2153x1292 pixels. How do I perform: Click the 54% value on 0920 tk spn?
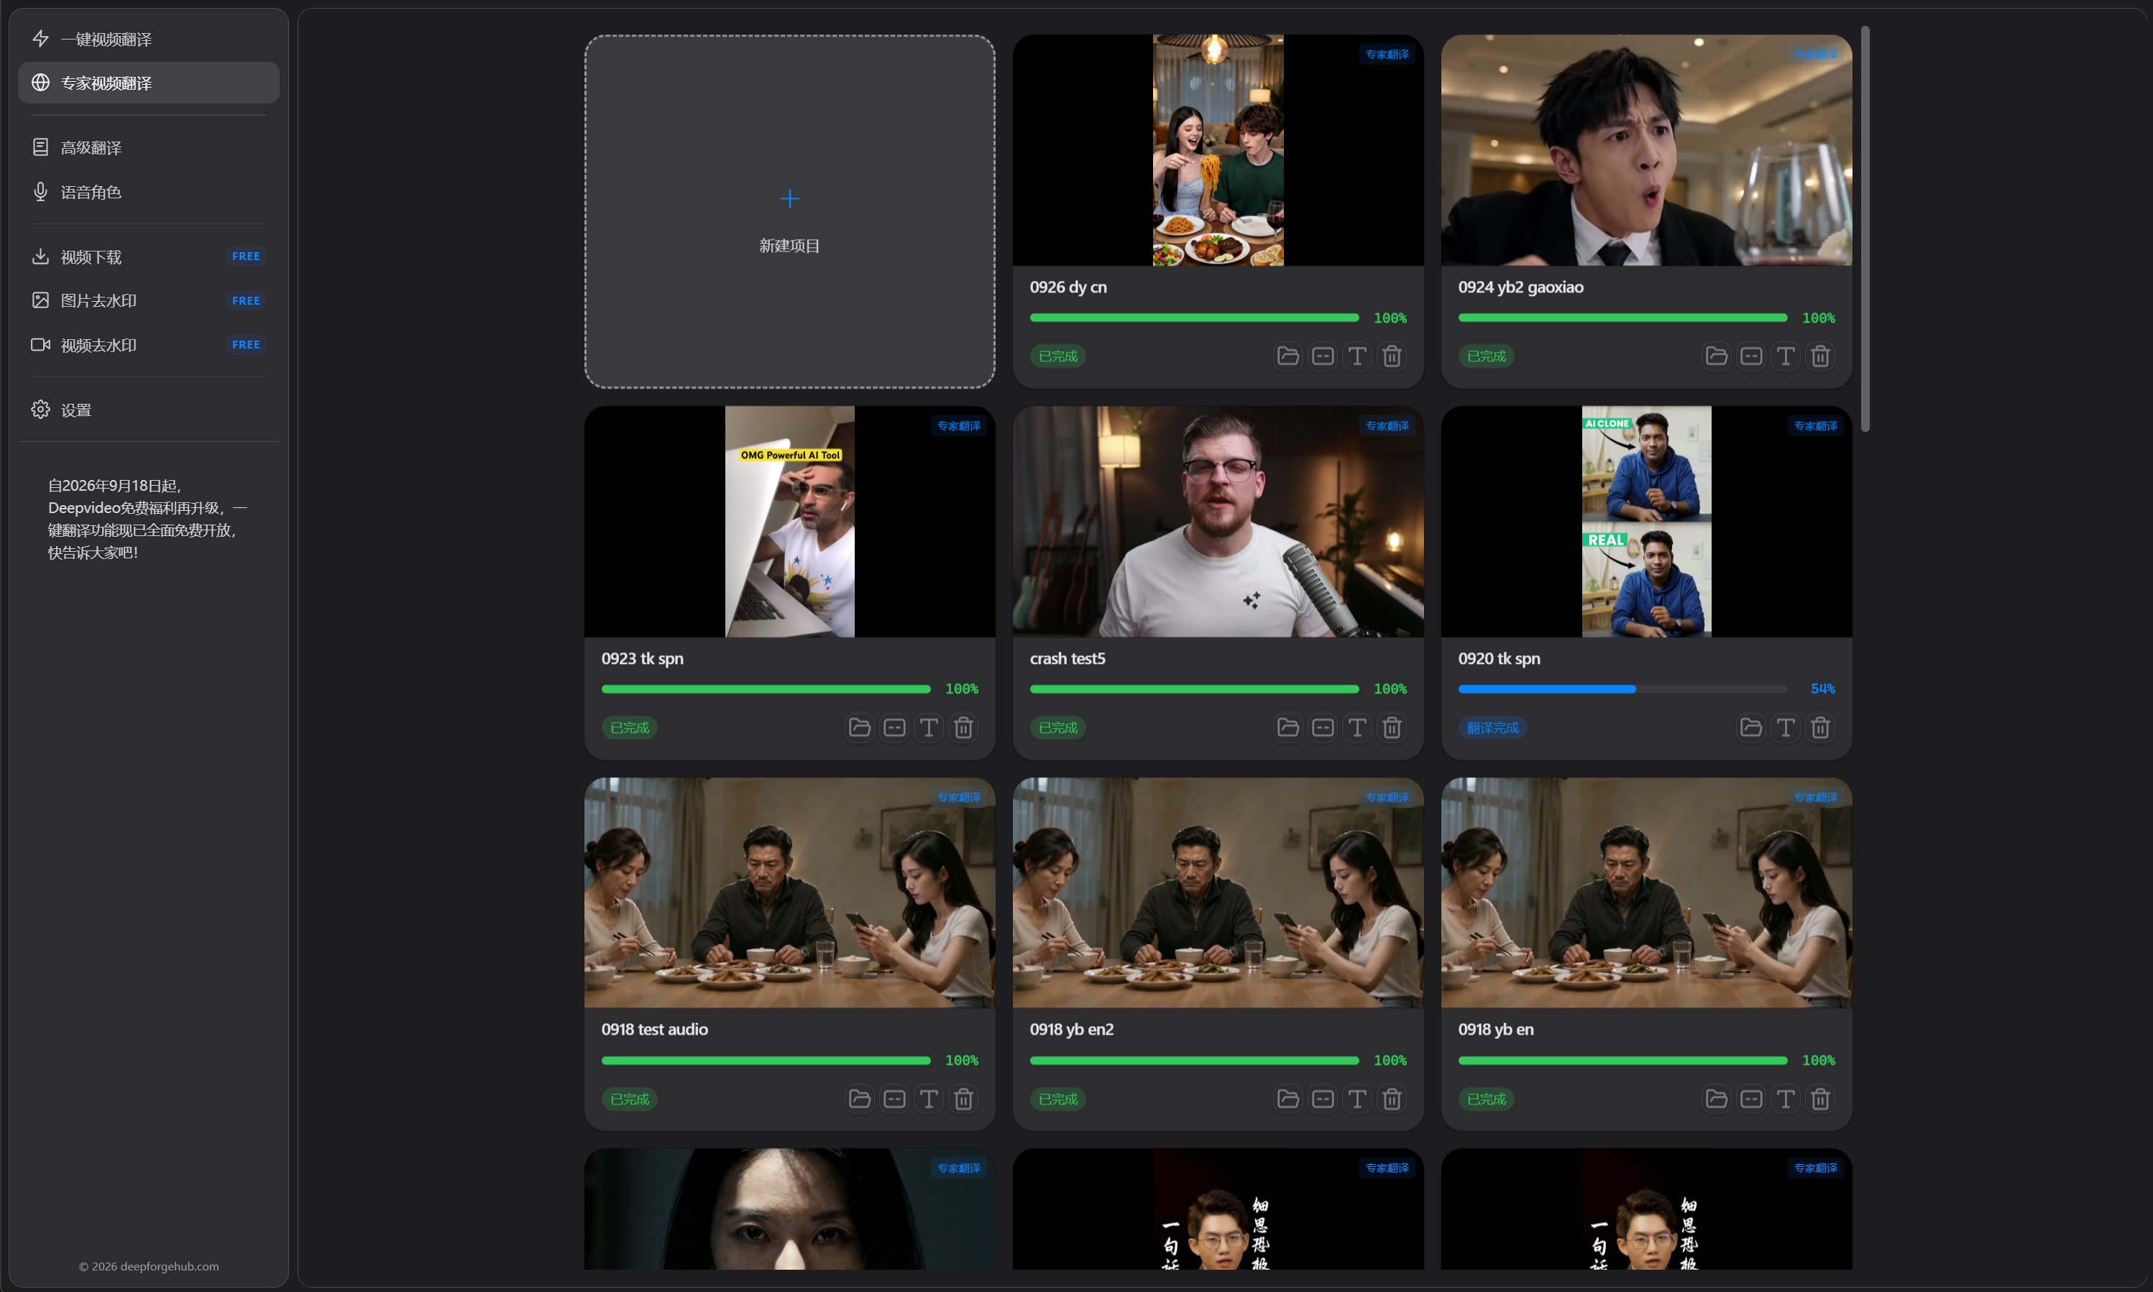click(1822, 688)
